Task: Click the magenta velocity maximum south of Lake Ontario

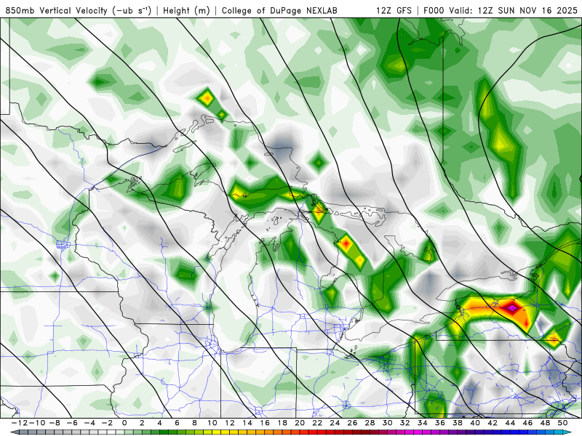Action: pyautogui.click(x=512, y=307)
